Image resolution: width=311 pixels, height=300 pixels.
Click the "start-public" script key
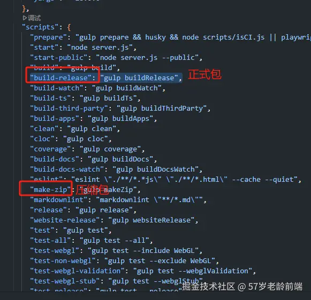click(x=59, y=57)
